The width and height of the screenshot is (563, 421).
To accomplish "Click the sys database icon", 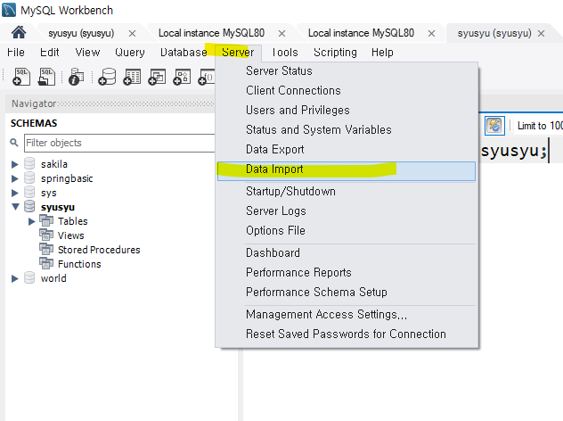I will [29, 193].
